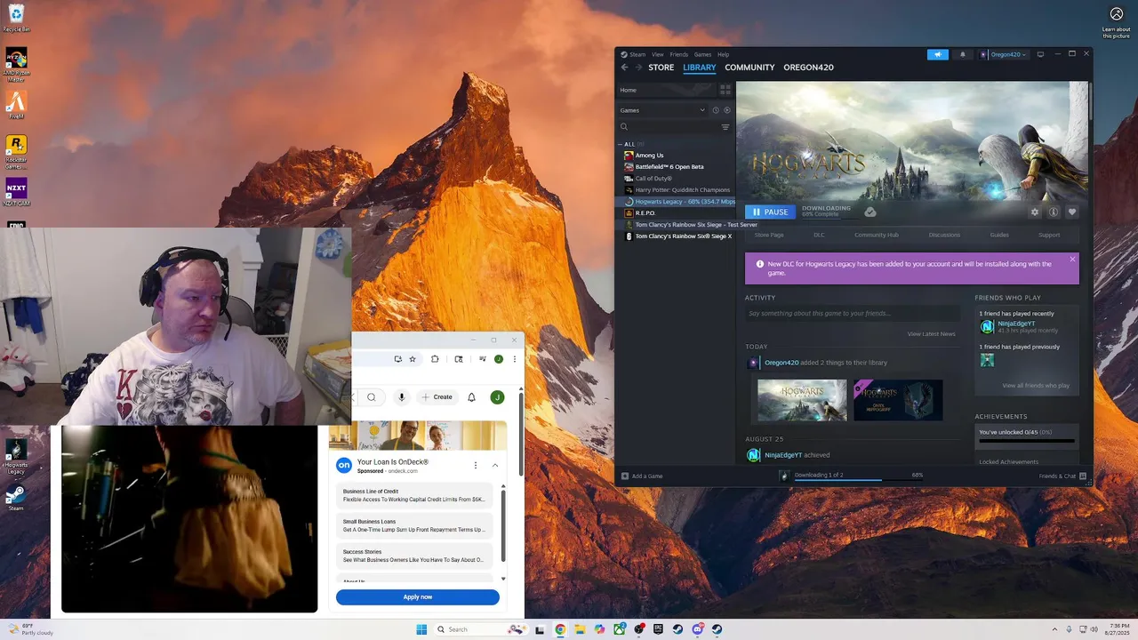Open Guides link

pos(999,235)
